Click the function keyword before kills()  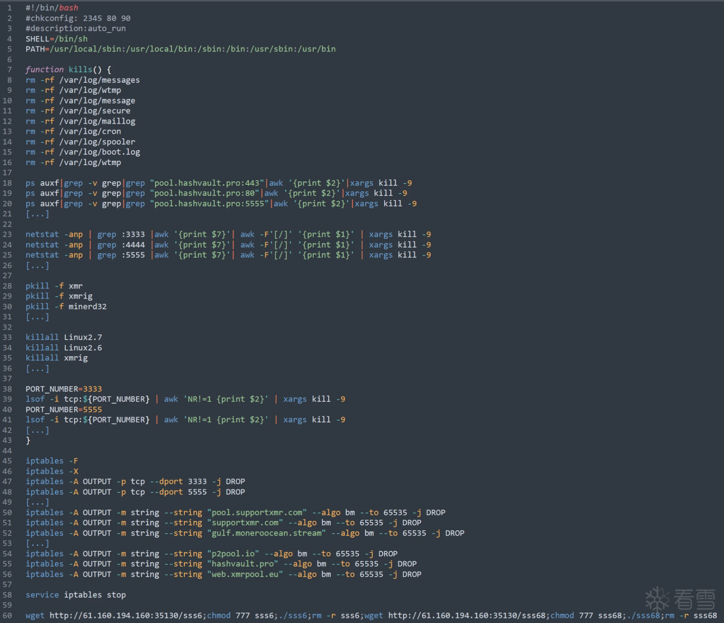pos(44,70)
